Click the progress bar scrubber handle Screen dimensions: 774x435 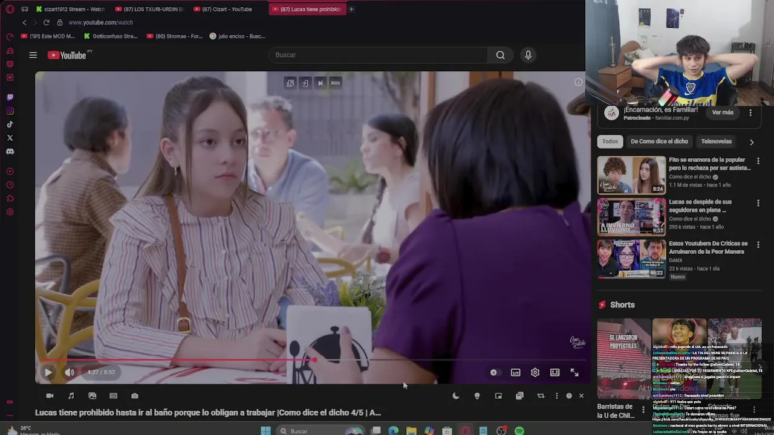(314, 360)
